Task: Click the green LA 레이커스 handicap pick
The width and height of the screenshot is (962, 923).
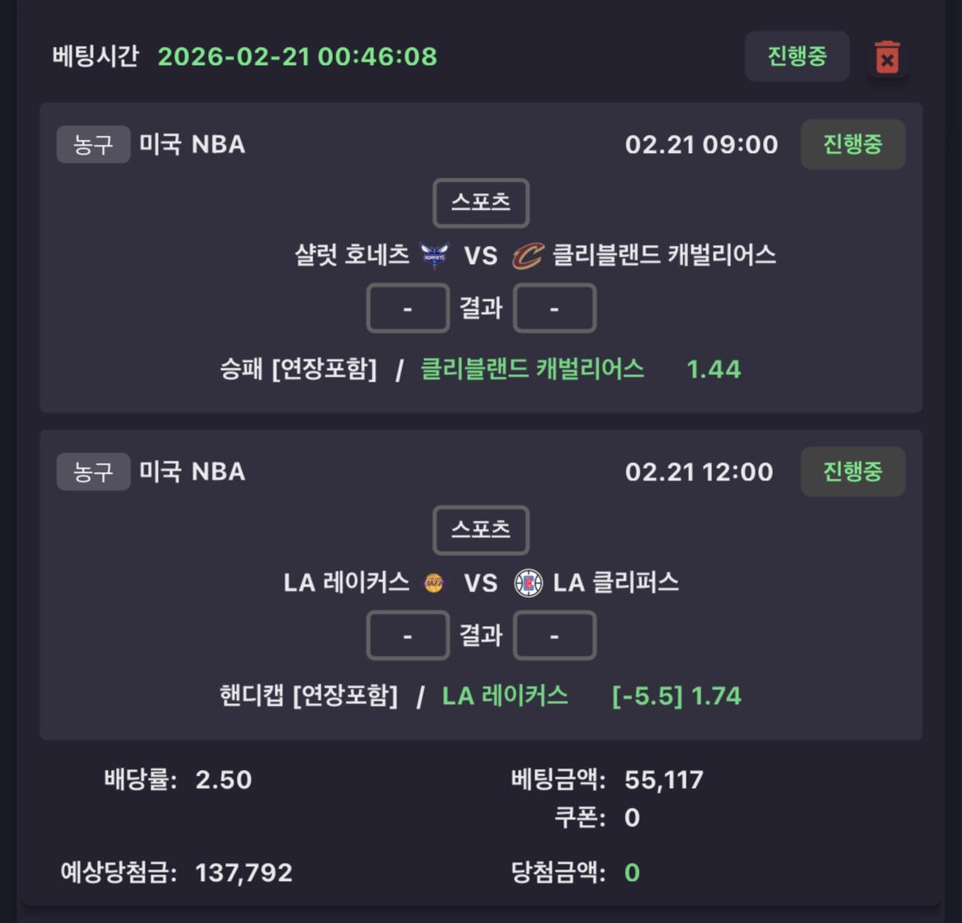Action: tap(505, 696)
